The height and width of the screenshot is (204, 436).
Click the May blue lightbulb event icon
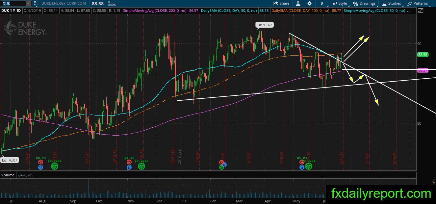pyautogui.click(x=302, y=167)
